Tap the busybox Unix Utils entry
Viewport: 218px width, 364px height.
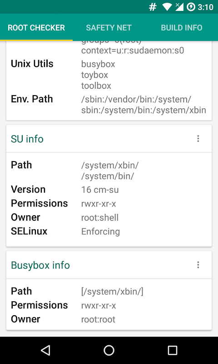coord(98,64)
